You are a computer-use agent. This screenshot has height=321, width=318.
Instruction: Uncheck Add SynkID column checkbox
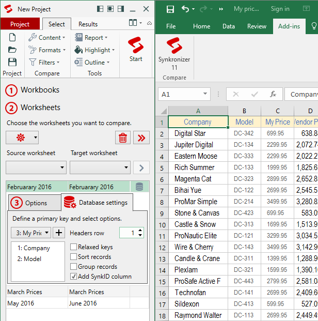click(x=73, y=277)
